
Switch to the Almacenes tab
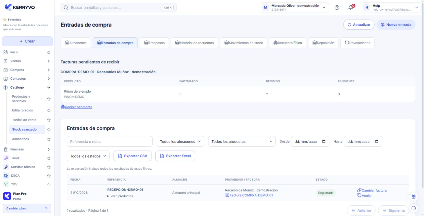[76, 43]
